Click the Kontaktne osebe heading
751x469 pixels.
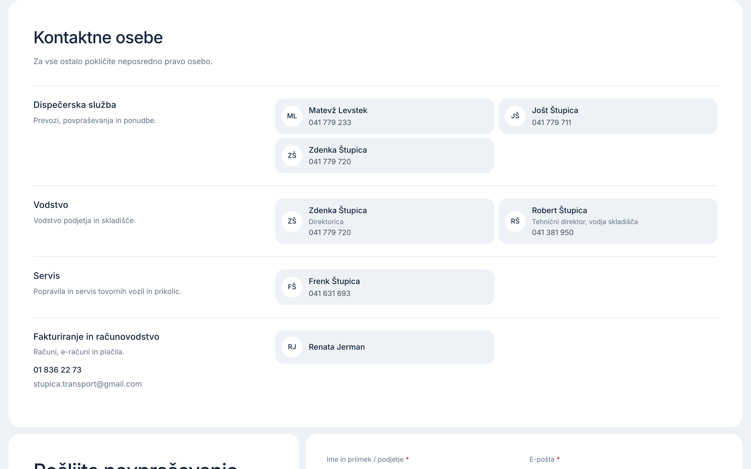pos(98,38)
